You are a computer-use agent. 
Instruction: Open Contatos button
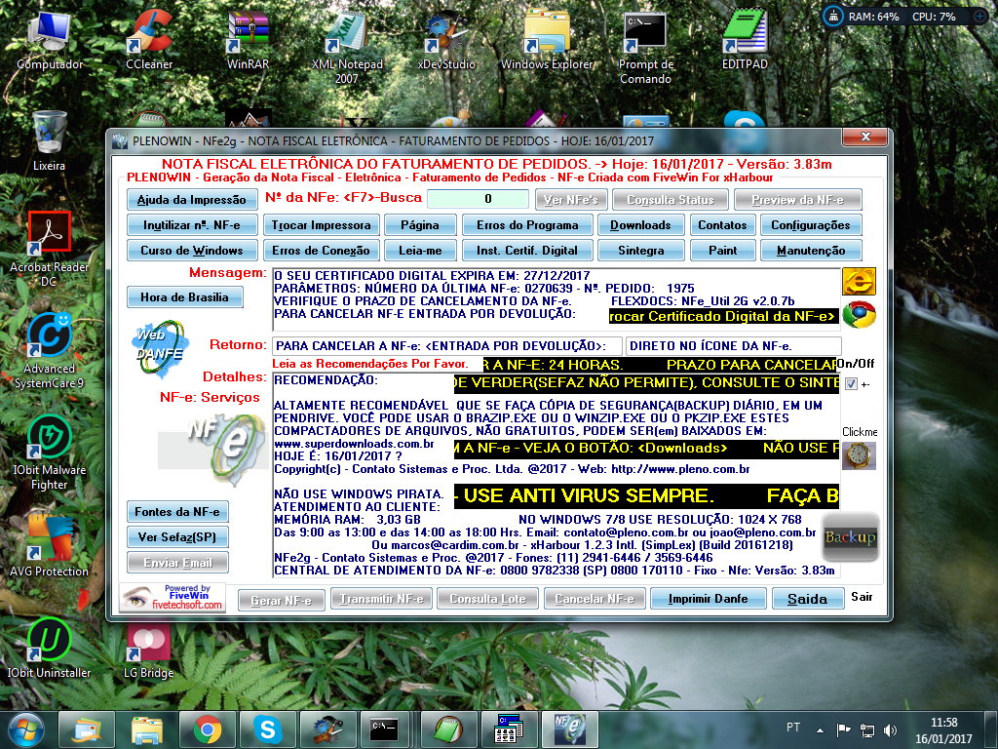point(722,225)
